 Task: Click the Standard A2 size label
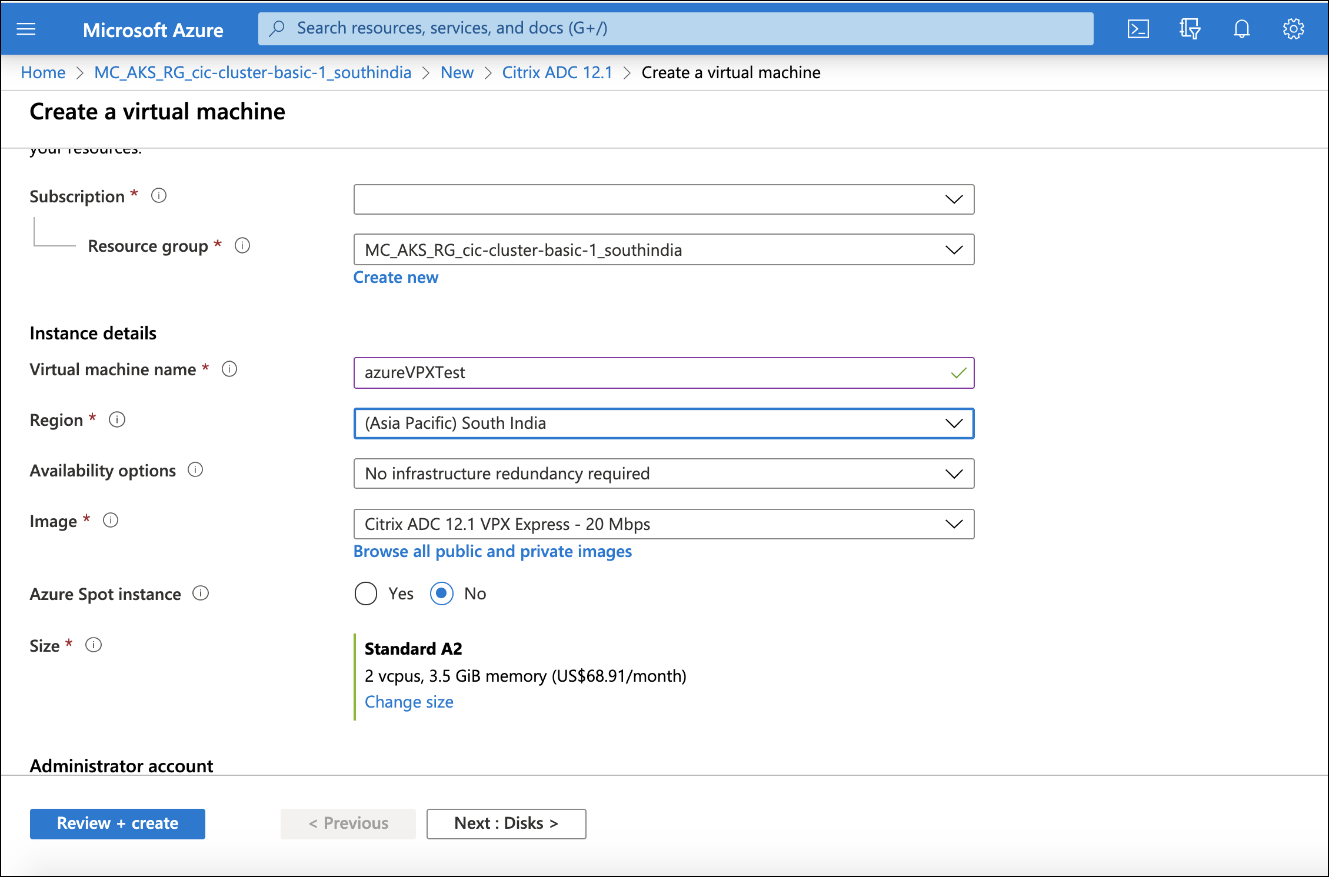(x=414, y=649)
